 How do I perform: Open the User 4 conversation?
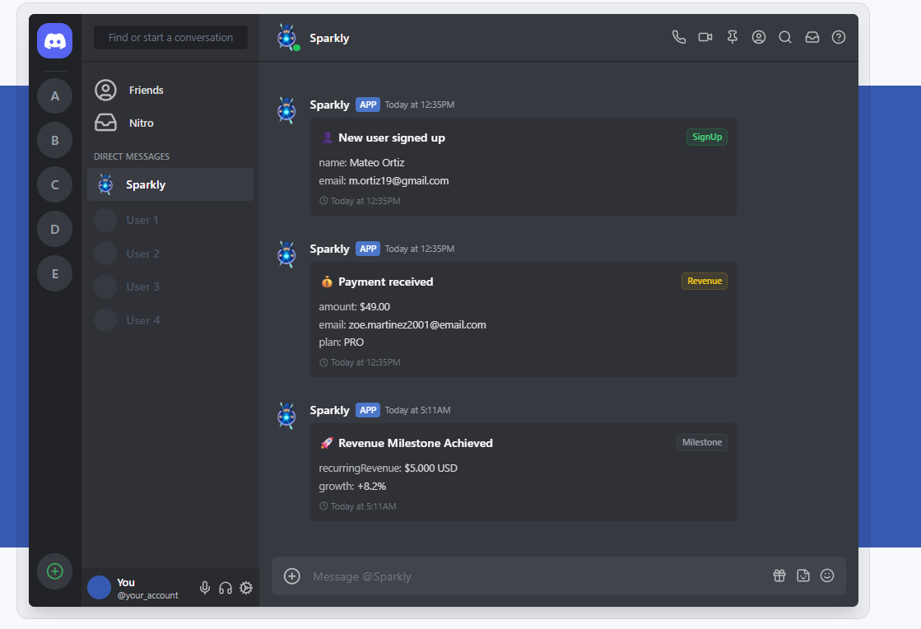click(170, 320)
